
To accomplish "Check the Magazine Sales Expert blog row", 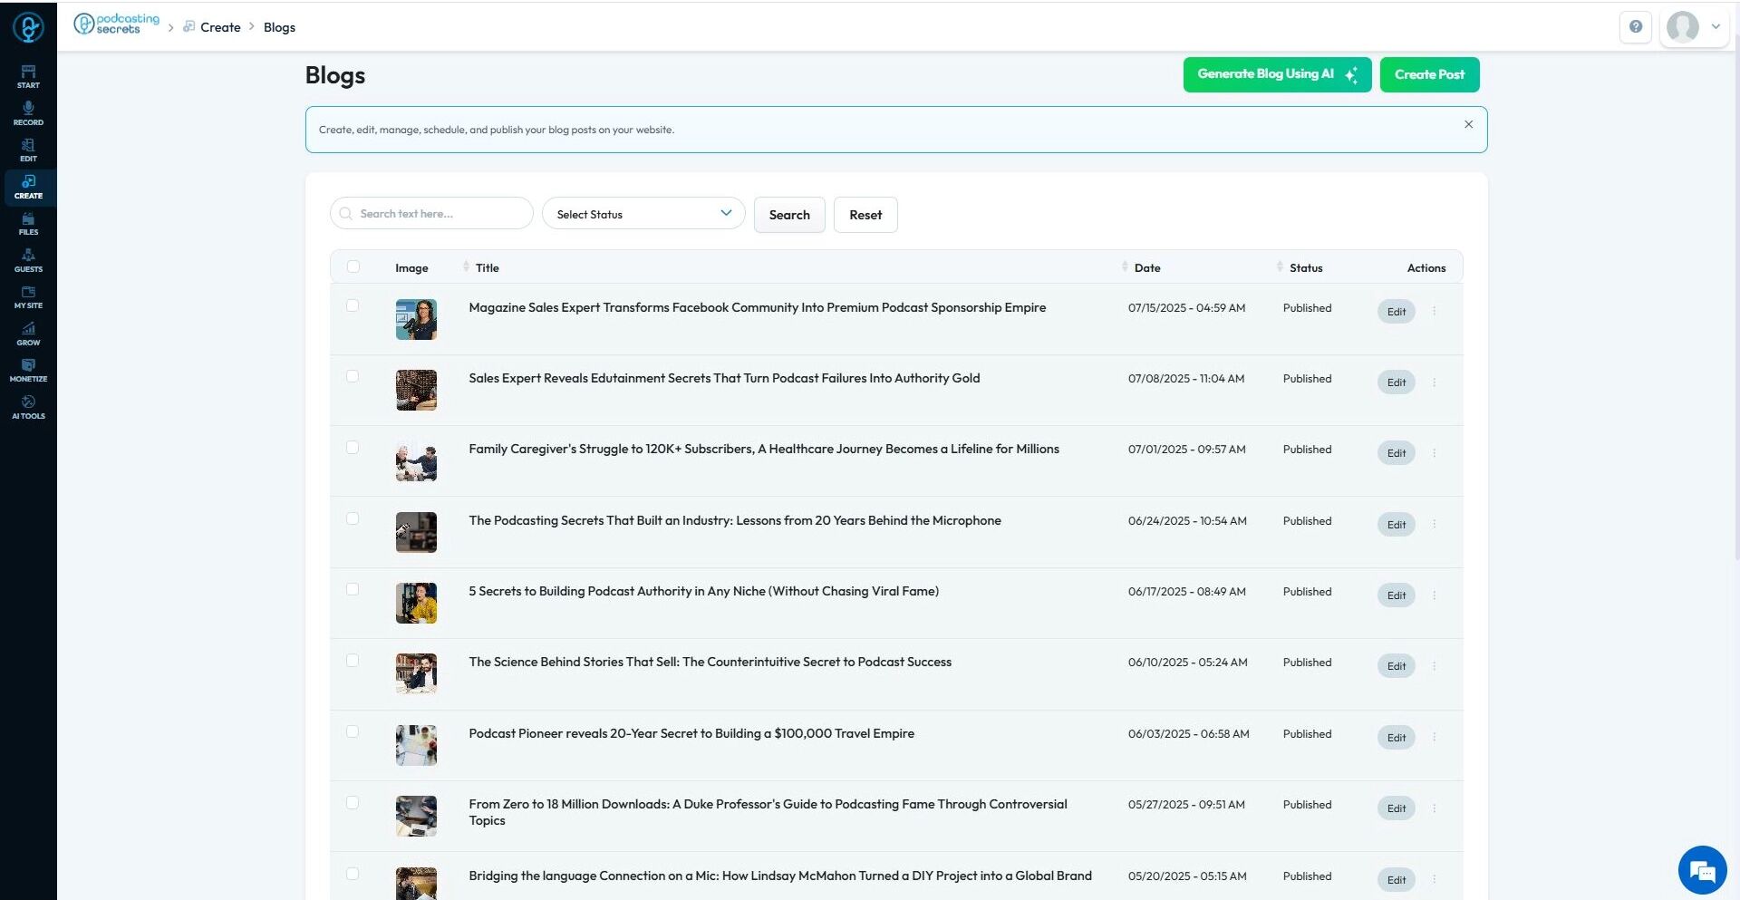I will 353,306.
